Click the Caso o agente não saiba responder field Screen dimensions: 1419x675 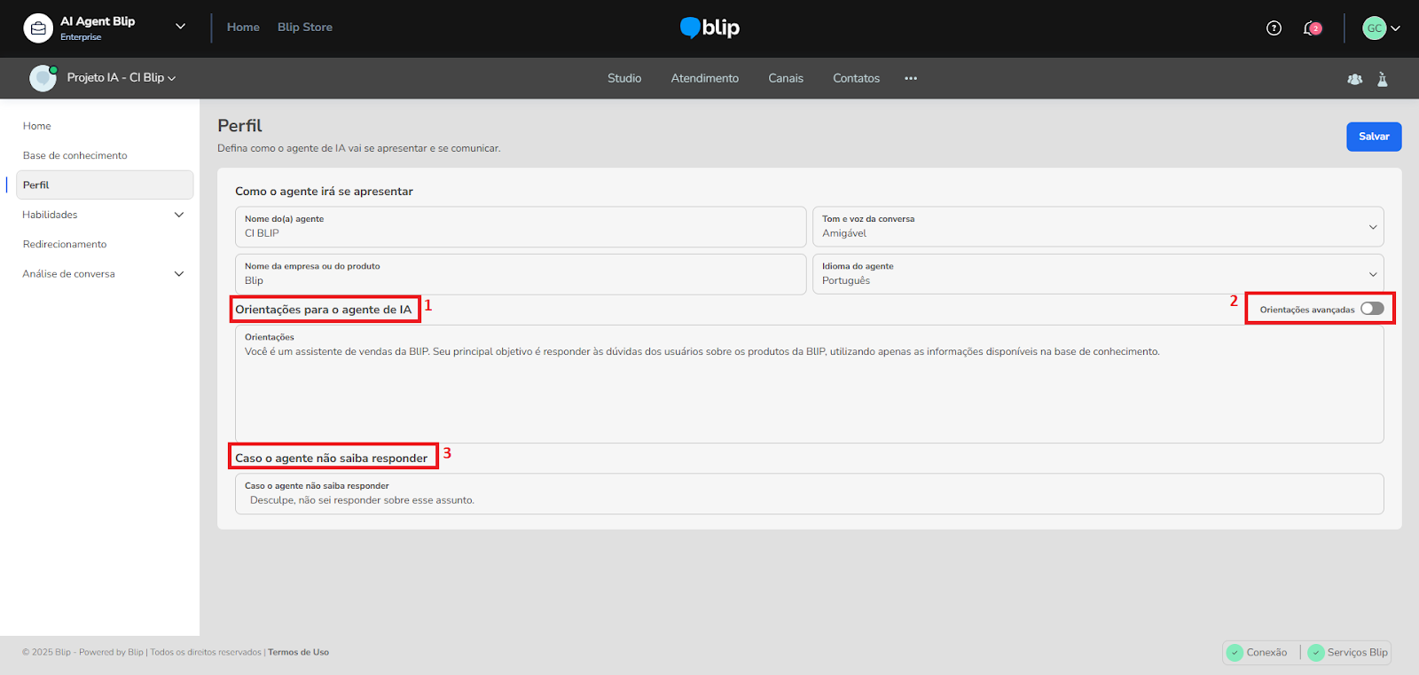pos(809,493)
